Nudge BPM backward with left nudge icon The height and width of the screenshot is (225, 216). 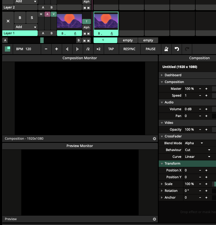[x=67, y=49]
